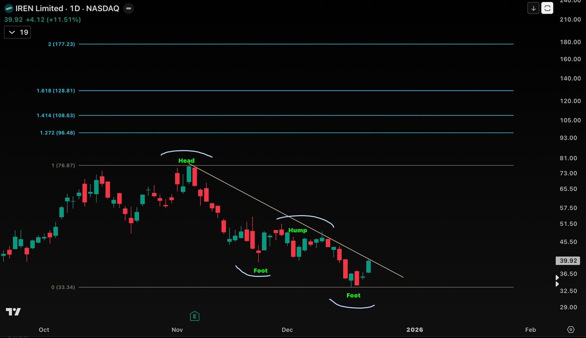Screen dimensions: 586x338
Task: Select the green Hump text annotation
Action: [297, 230]
